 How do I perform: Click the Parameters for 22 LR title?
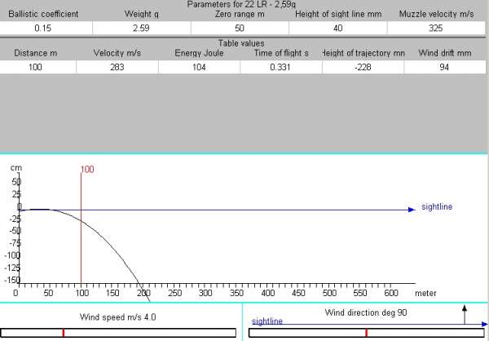coord(244,4)
